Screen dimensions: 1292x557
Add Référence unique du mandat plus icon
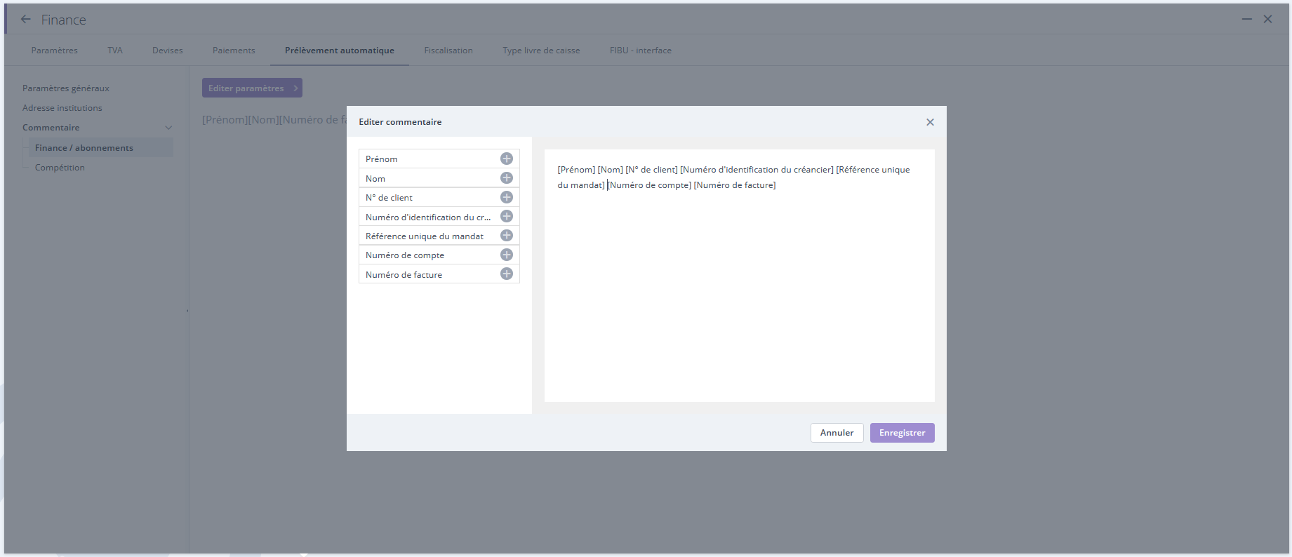tap(506, 236)
